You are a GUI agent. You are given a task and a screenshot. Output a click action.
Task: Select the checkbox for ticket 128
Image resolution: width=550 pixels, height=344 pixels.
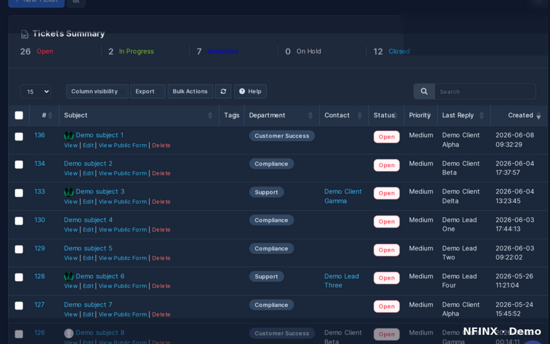point(19,277)
